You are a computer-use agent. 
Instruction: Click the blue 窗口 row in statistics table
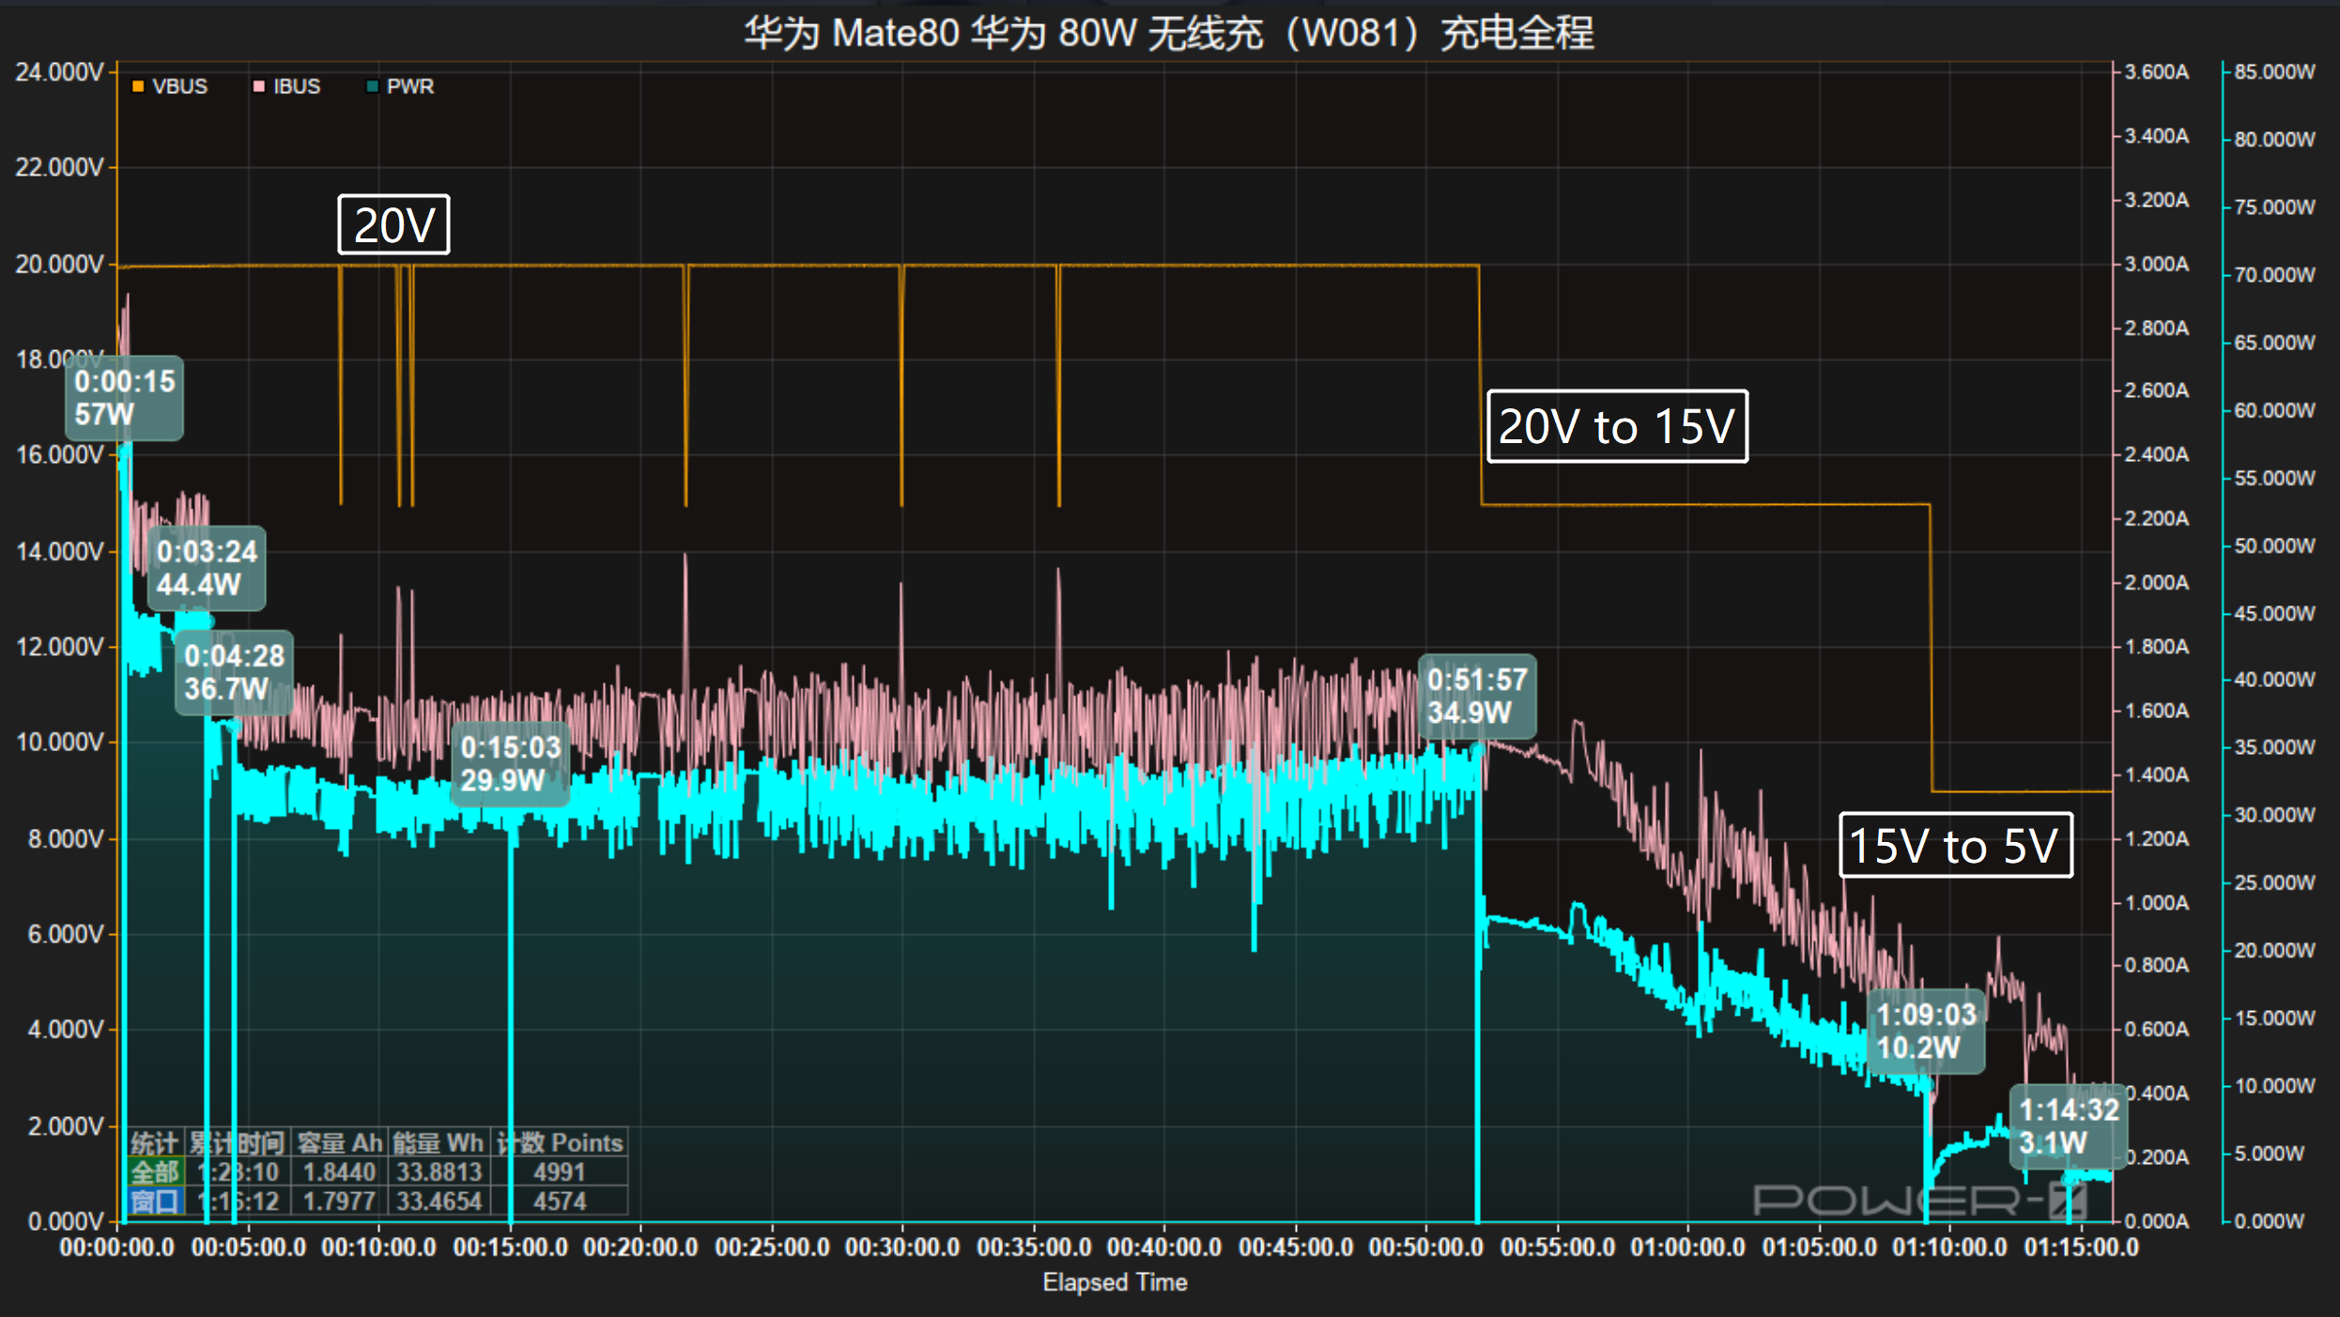[156, 1201]
